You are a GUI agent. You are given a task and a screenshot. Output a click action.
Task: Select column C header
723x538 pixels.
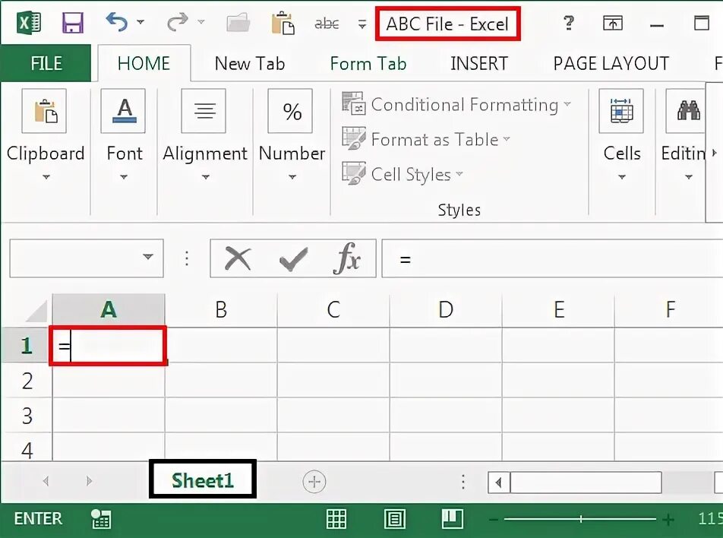click(333, 309)
